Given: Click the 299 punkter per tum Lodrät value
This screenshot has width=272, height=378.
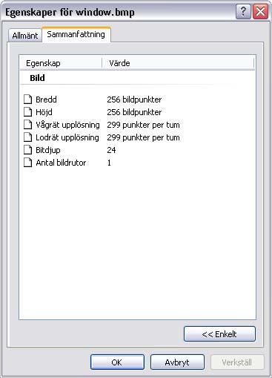Looking at the screenshot, I should pyautogui.click(x=143, y=137).
